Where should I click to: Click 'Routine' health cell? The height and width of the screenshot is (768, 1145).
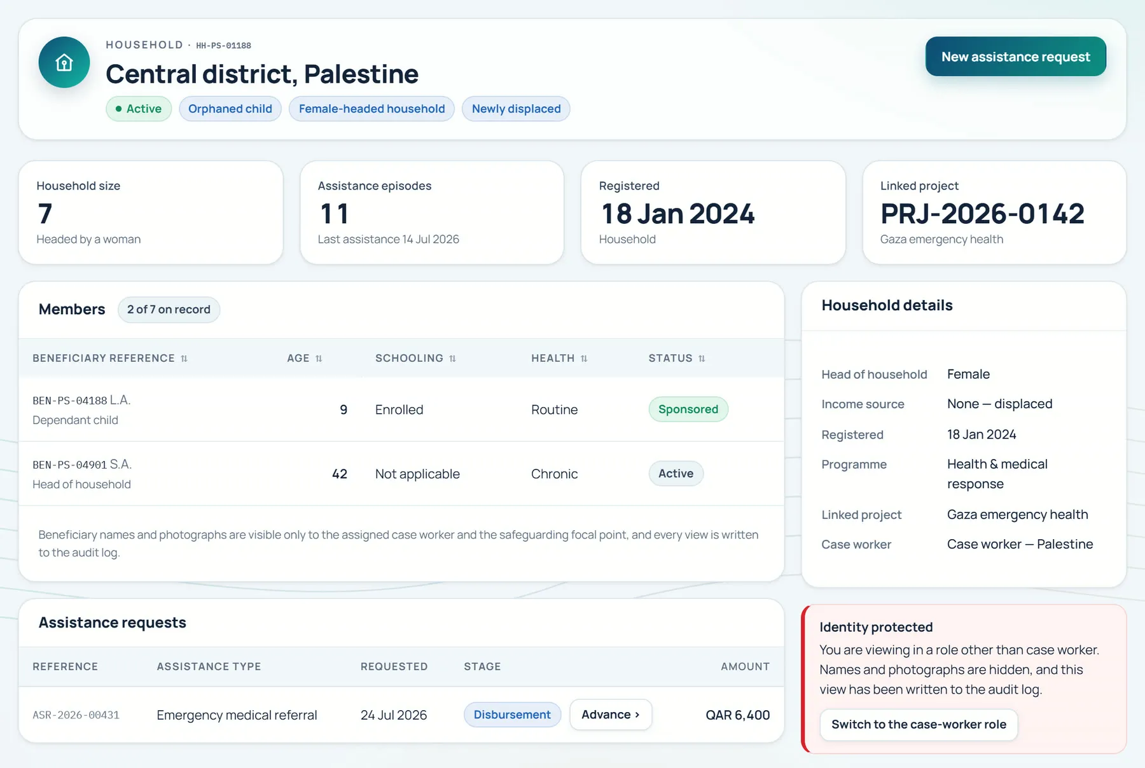pyautogui.click(x=554, y=409)
